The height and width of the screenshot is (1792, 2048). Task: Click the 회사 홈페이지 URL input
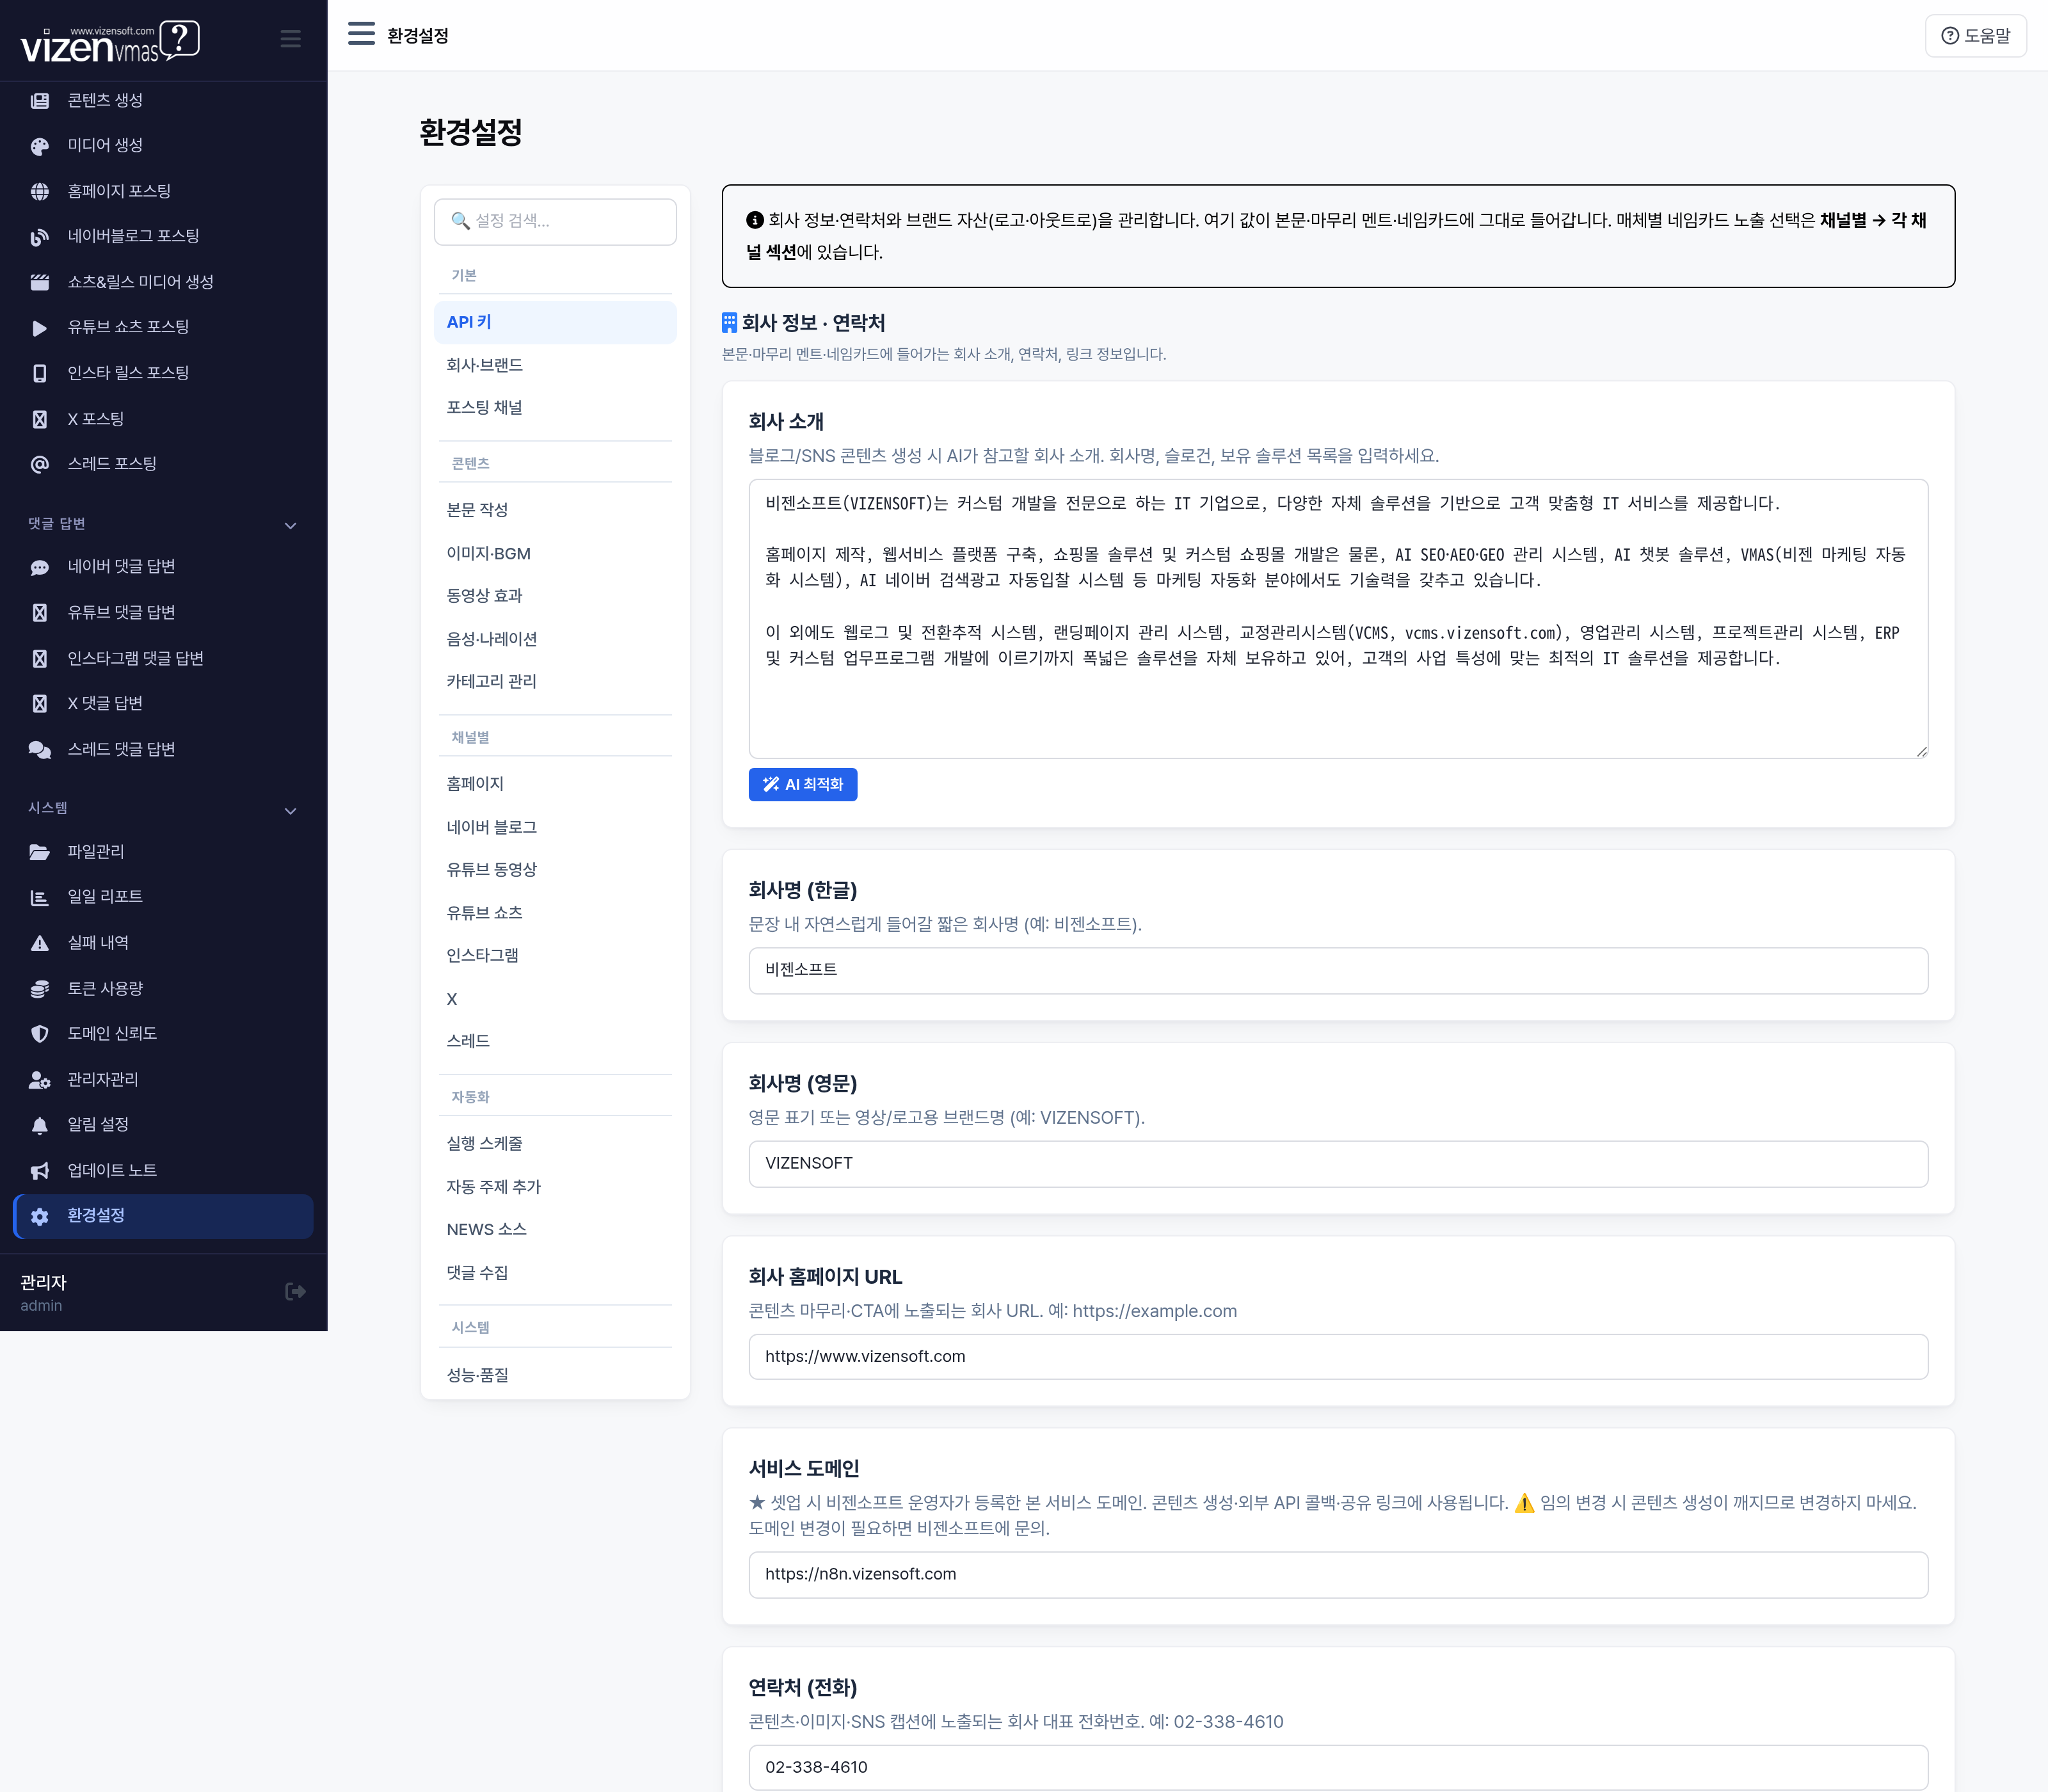point(1338,1356)
